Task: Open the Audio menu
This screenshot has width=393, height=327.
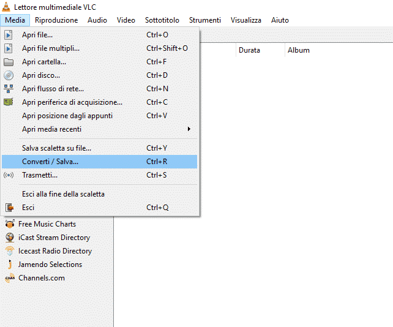Action: 97,20
